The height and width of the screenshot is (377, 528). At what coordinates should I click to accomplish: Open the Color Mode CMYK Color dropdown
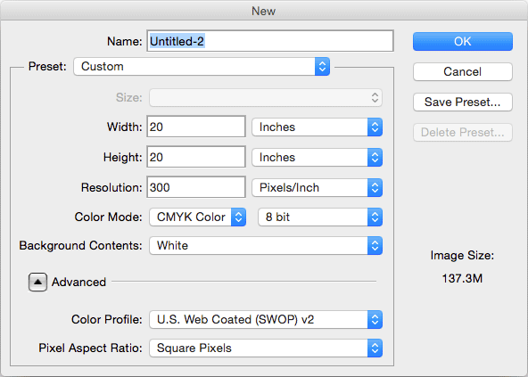coord(198,217)
